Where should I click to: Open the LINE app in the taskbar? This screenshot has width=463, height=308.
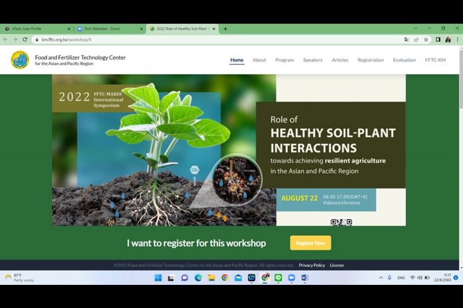[278, 278]
